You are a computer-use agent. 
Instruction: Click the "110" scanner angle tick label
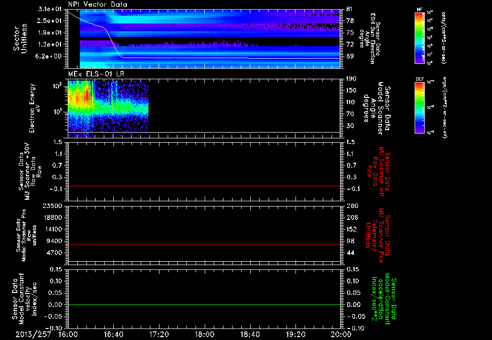[351, 102]
